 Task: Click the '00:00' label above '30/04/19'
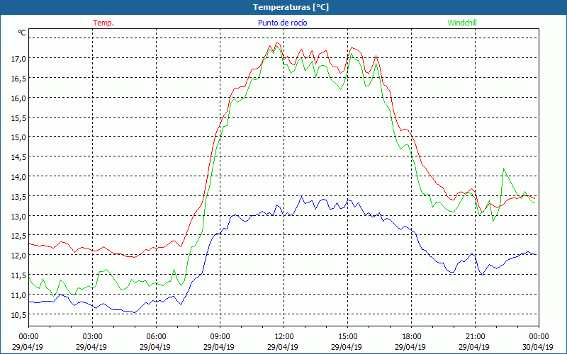tap(539, 337)
